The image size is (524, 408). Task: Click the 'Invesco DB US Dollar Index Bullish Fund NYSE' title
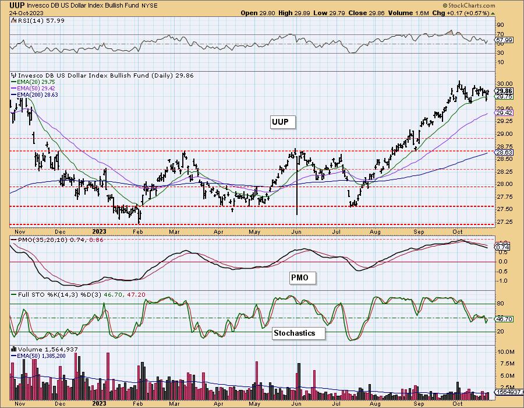(92, 6)
